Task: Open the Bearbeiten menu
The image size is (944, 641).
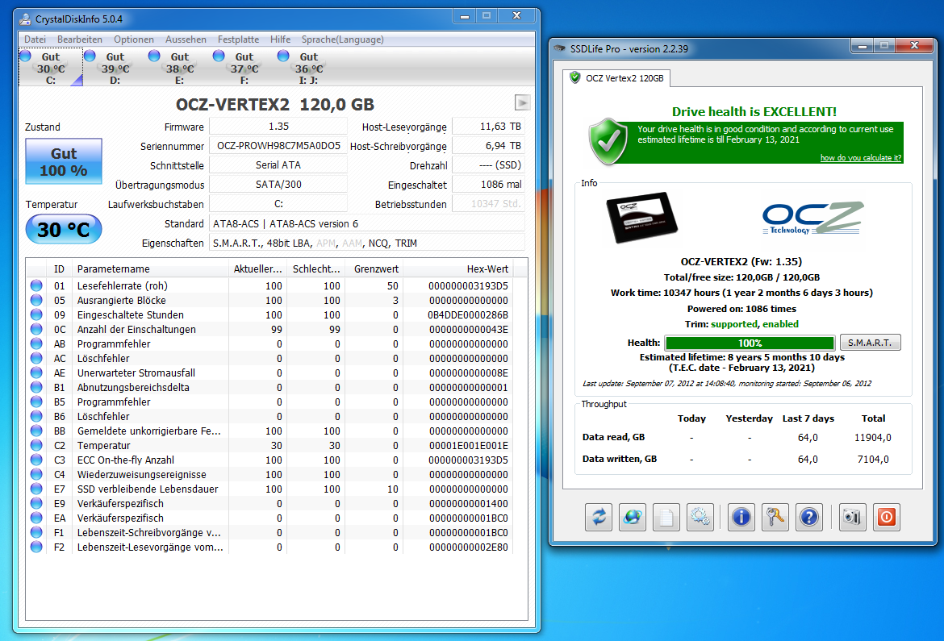Action: [79, 40]
